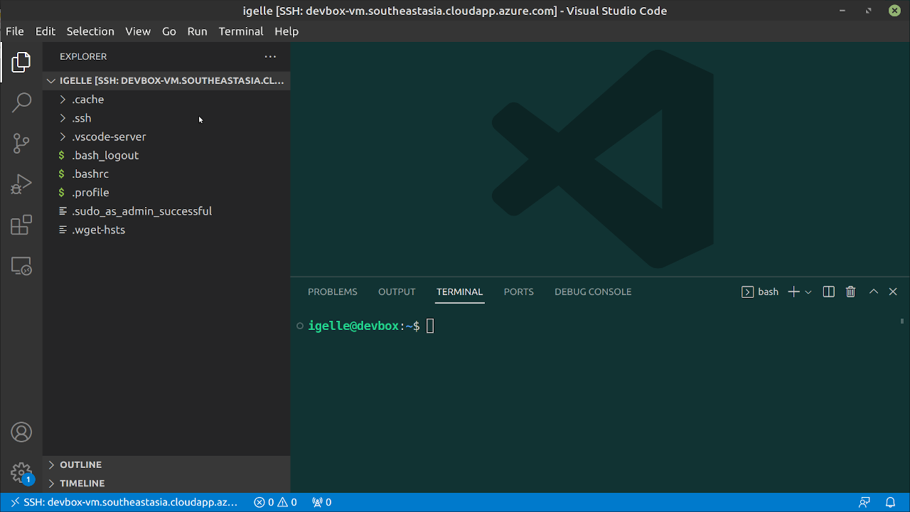The height and width of the screenshot is (512, 910).
Task: Switch to the DEBUG CONSOLE tab
Action: [x=593, y=292]
